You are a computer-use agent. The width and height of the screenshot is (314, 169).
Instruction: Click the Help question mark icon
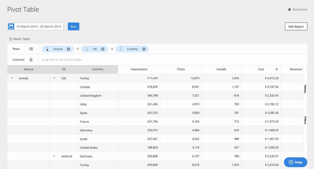[291, 162]
